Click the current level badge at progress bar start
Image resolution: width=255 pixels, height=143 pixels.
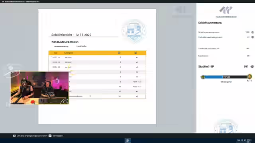coord(203,77)
